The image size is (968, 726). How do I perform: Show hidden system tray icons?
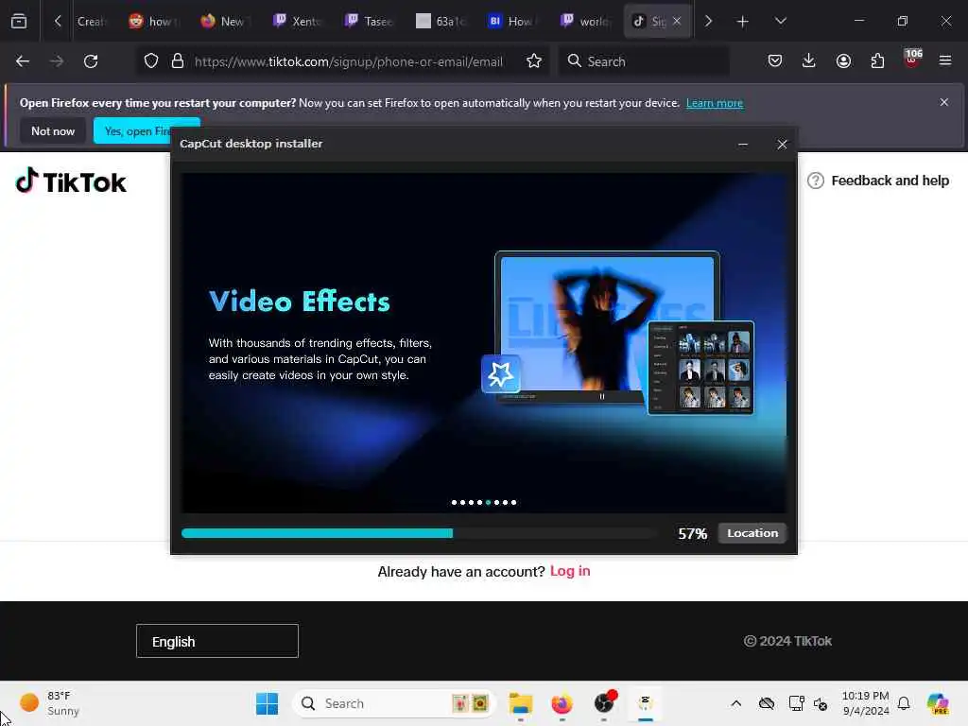click(735, 703)
